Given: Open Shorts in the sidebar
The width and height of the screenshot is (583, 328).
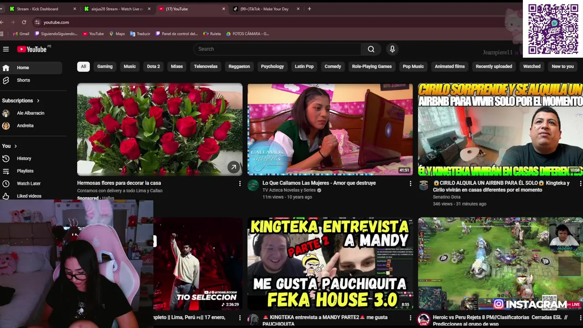Looking at the screenshot, I should [31, 80].
